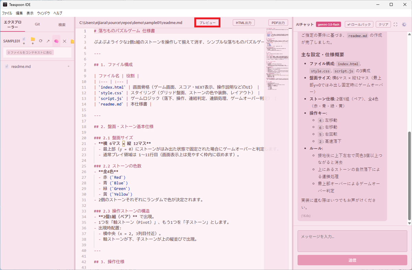Click the クリア button in AI chat
Viewport: 412px width, 270px height.
pyautogui.click(x=383, y=24)
